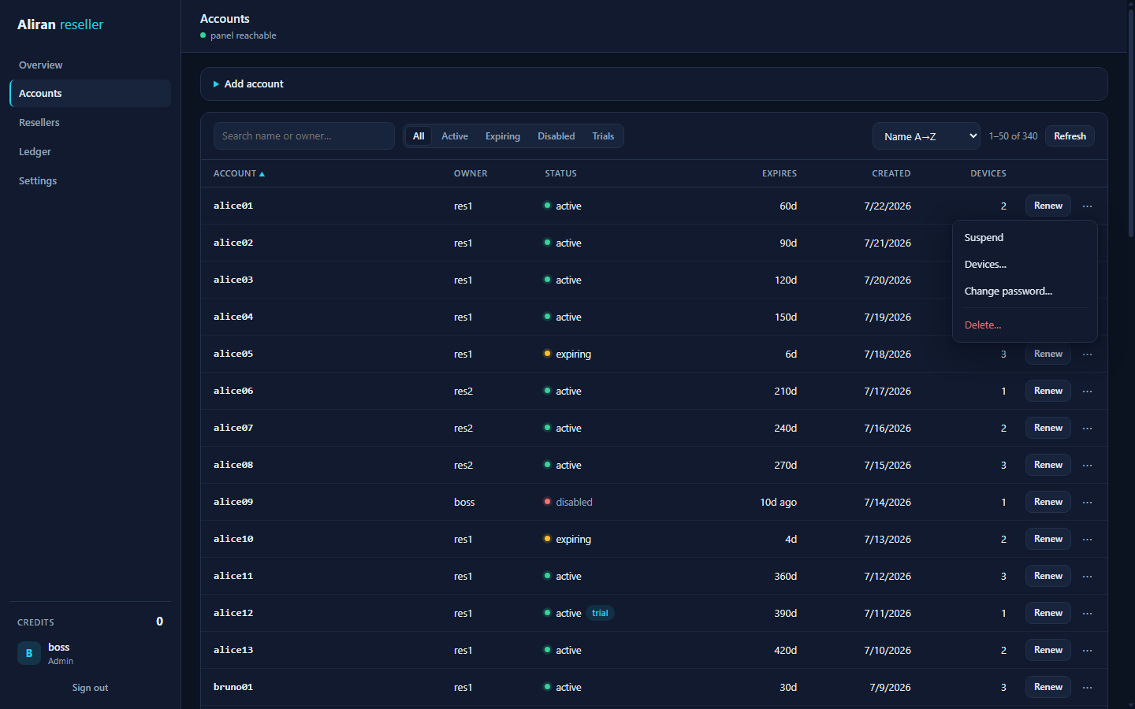
Task: Click the 1–50 of 340 pagination text
Action: coord(1013,136)
